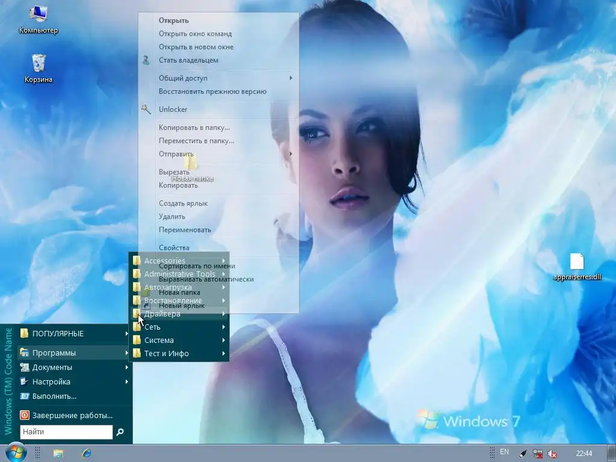The height and width of the screenshot is (462, 616).
Task: Click the pen tray icon
Action: [x=523, y=454]
